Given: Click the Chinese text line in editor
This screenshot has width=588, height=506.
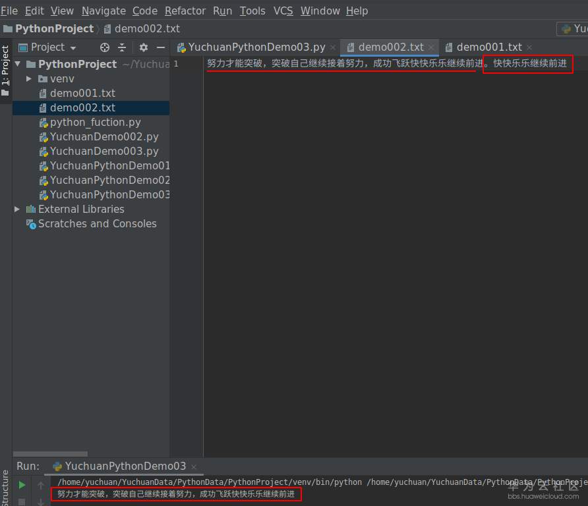Looking at the screenshot, I should pos(387,63).
